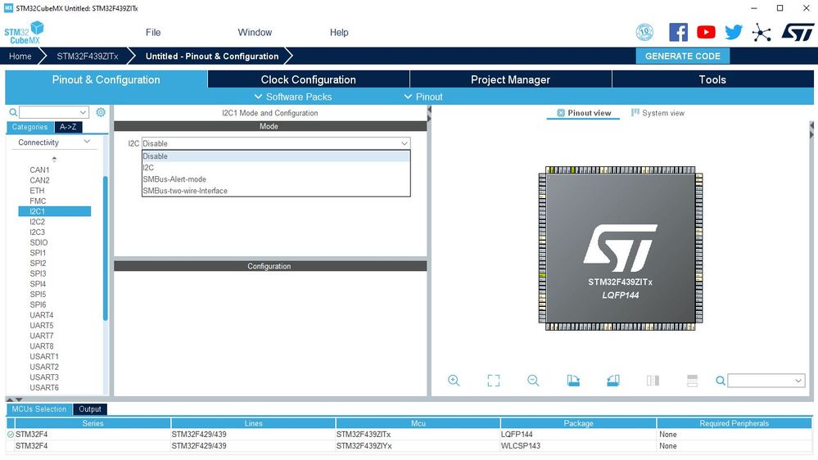Viewport: 818px width, 460px height.
Task: Select SPI1 peripheral
Action: click(x=38, y=253)
